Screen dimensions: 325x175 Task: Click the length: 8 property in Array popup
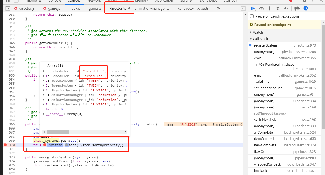[54, 109]
